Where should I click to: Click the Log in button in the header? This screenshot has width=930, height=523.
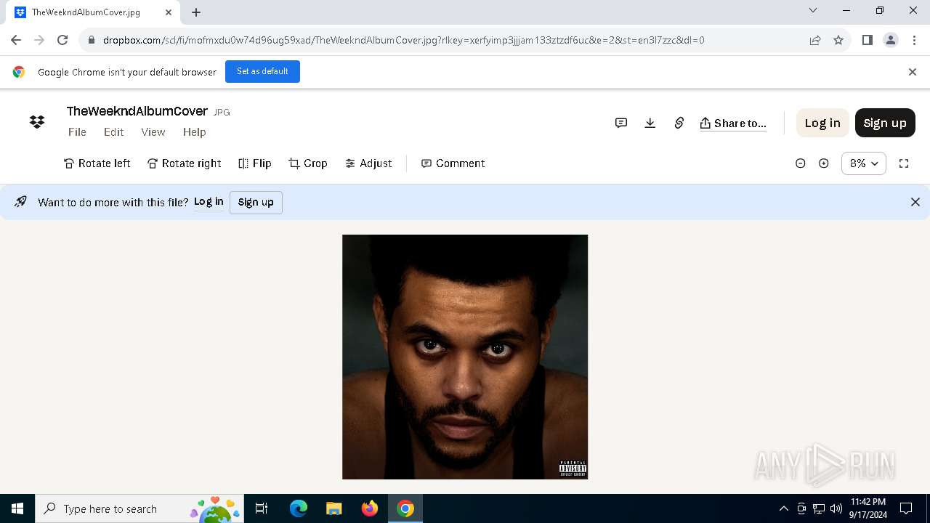click(822, 123)
